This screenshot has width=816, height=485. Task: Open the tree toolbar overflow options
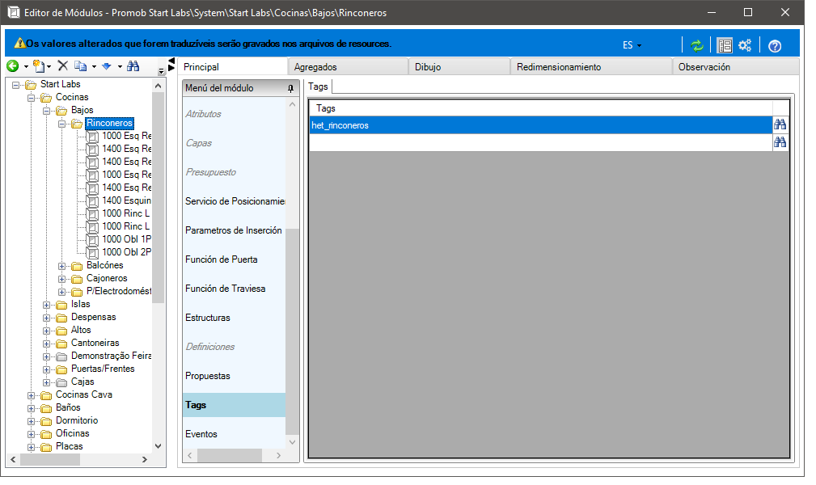[x=161, y=71]
